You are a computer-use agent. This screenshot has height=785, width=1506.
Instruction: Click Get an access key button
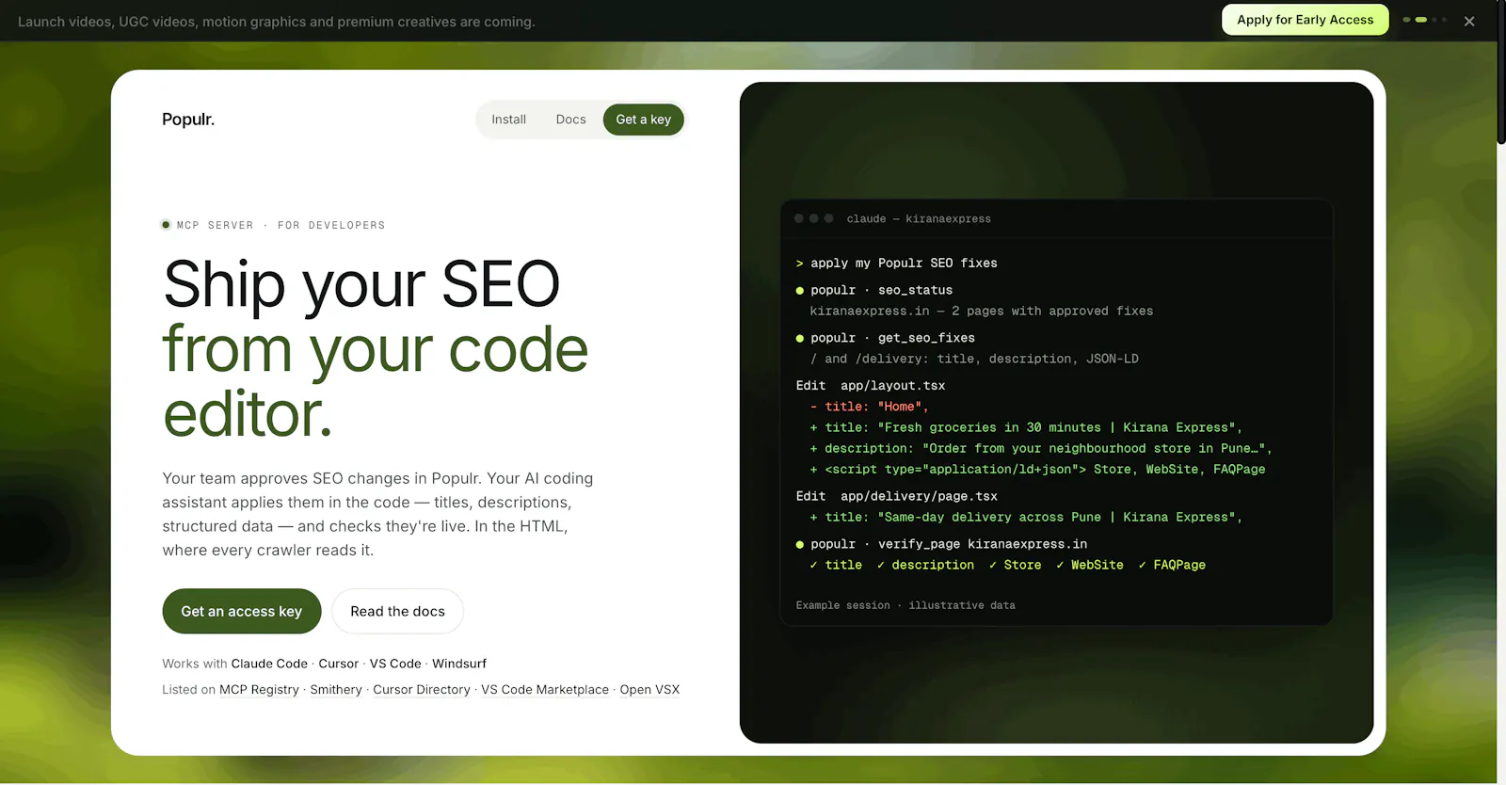242,612
